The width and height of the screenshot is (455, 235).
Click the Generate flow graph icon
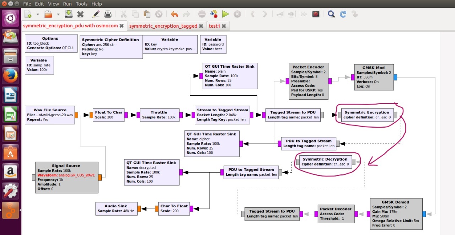point(214,14)
